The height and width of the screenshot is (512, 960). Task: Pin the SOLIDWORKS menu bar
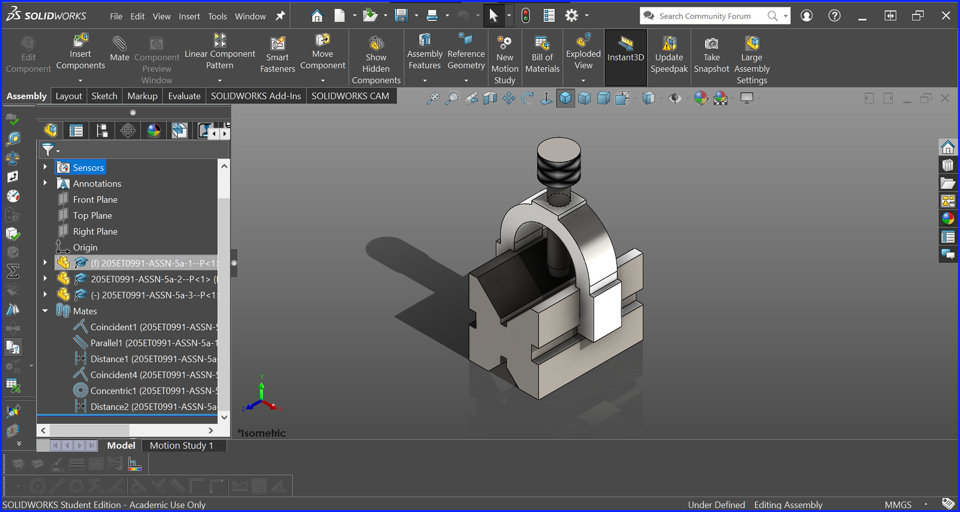click(280, 16)
